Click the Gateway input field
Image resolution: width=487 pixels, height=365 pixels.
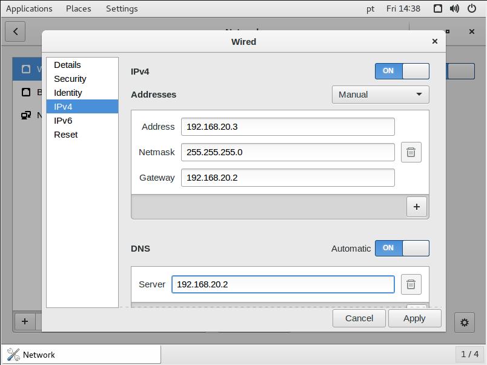coord(288,178)
